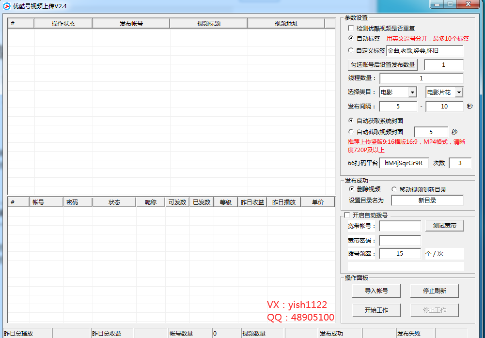Open the 电影 category dropdown
Image resolution: width=485 pixels, height=338 pixels.
point(398,92)
